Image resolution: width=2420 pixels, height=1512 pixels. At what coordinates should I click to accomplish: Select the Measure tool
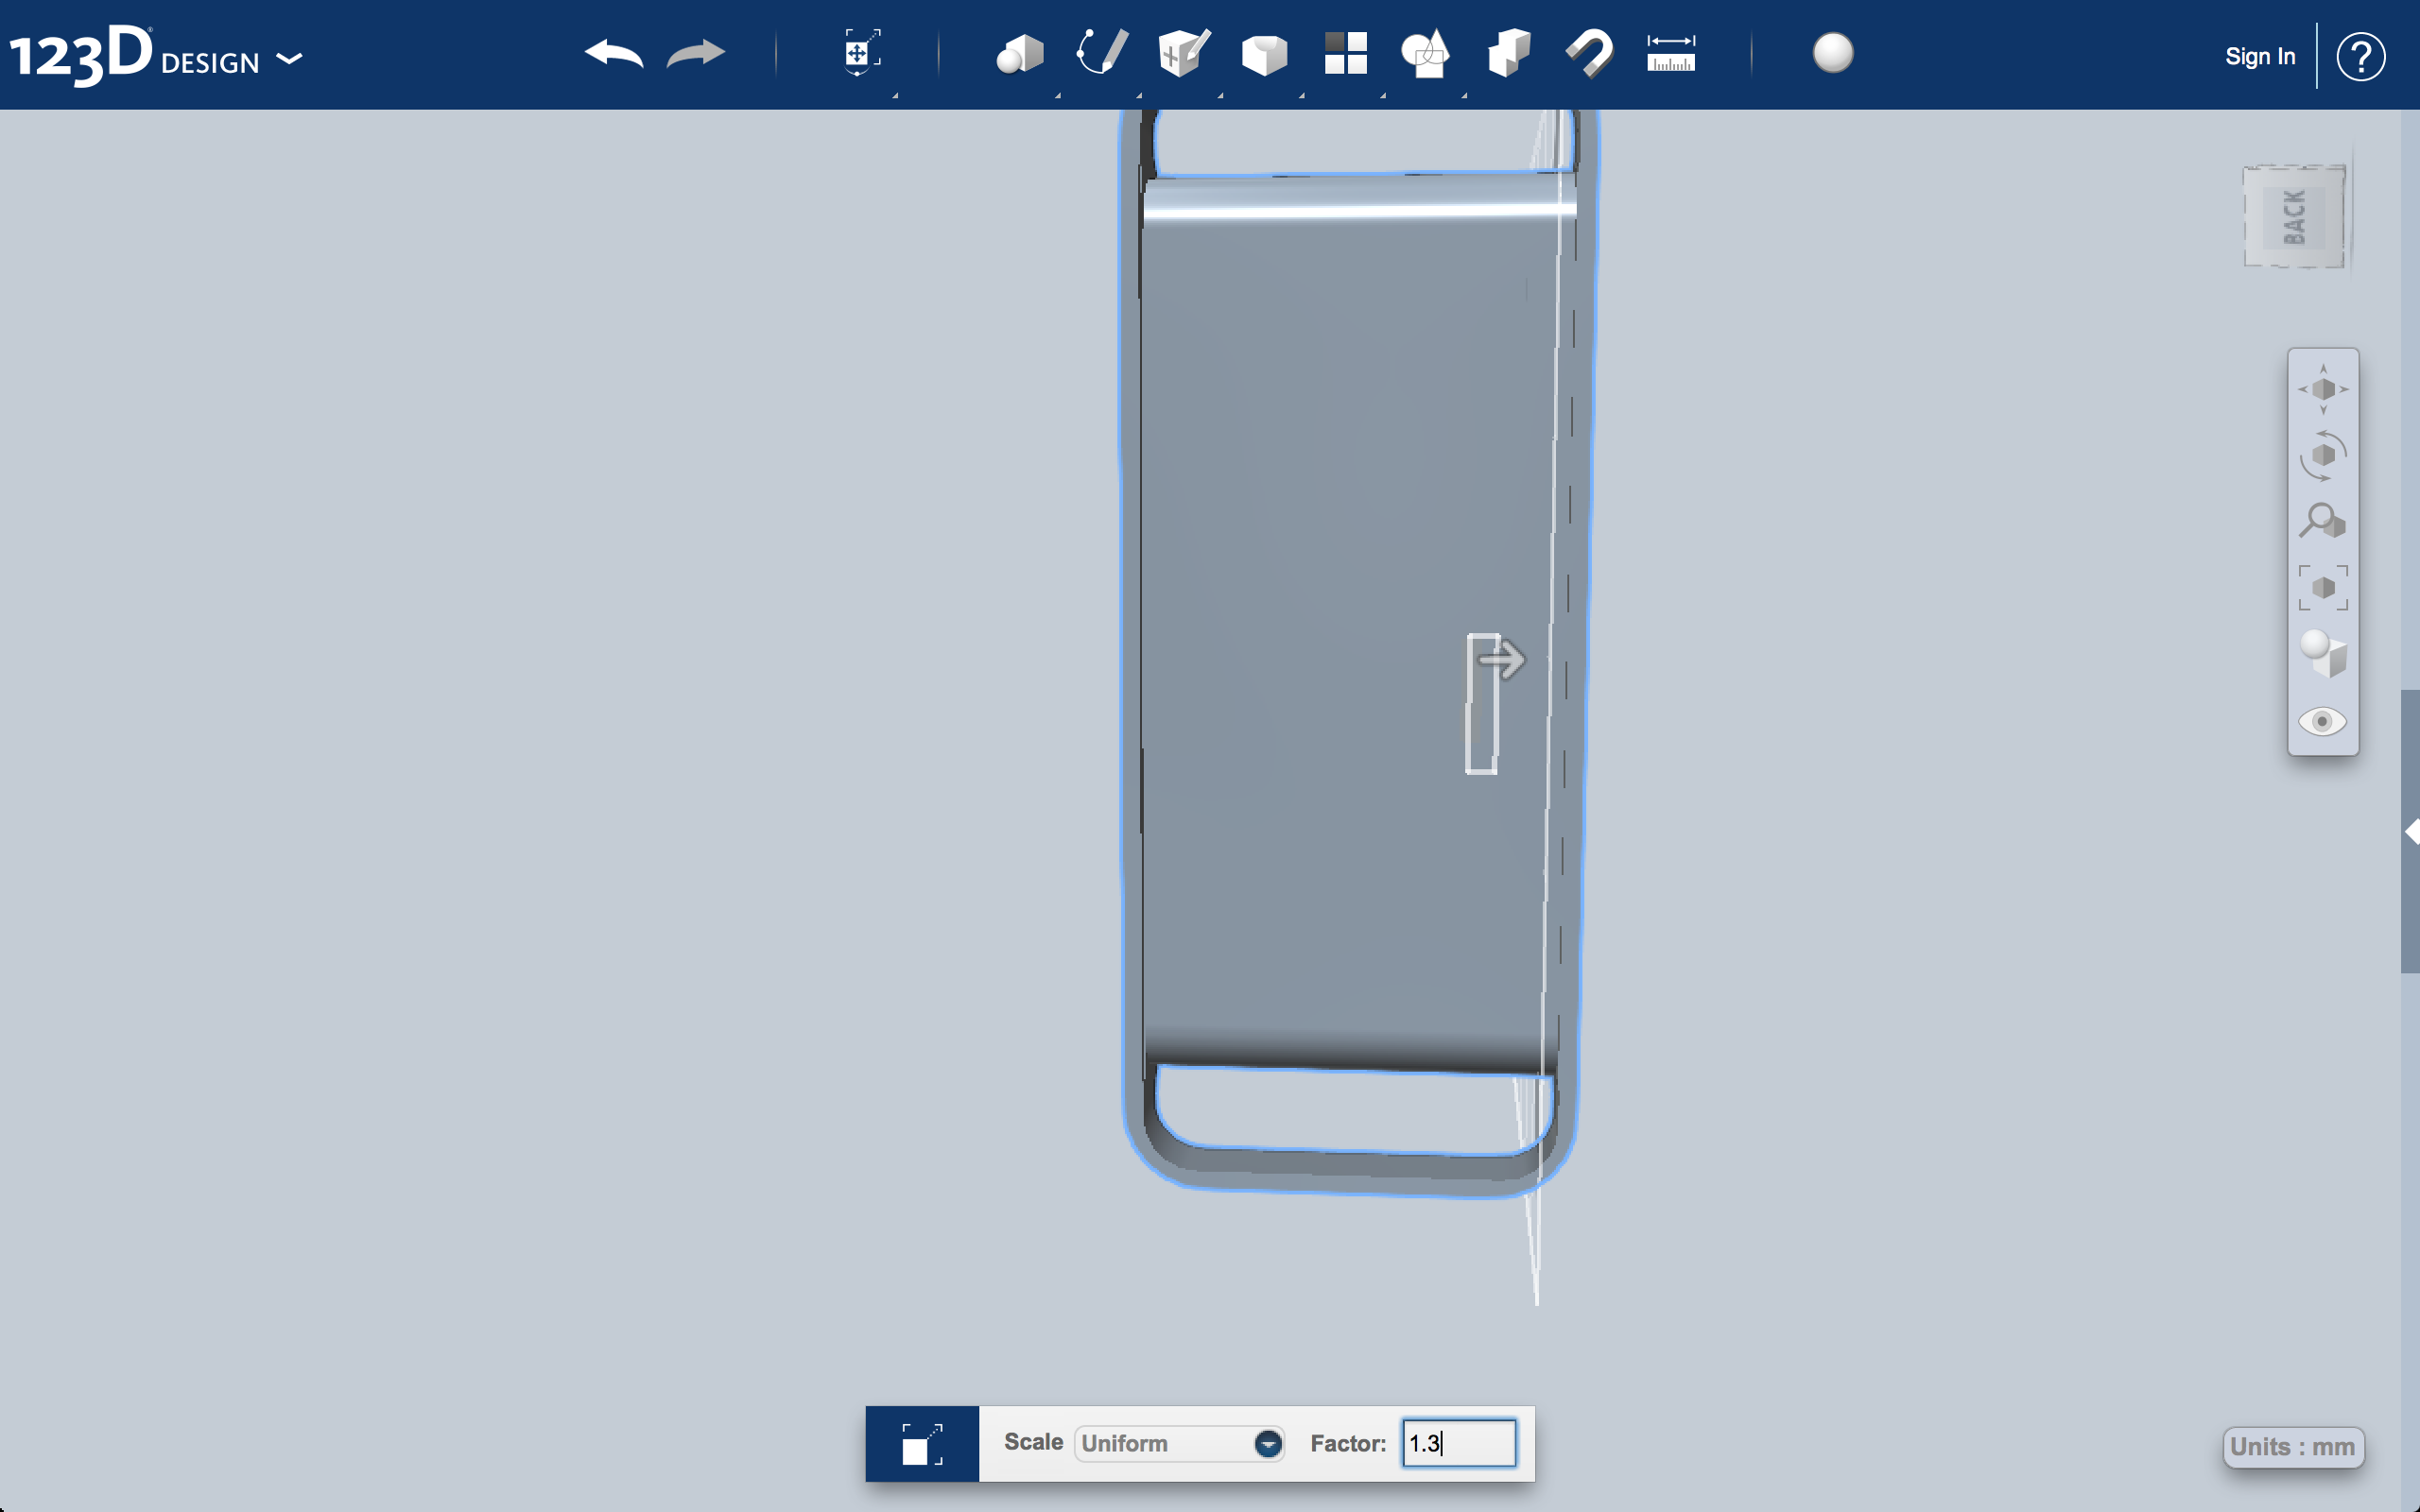[x=1668, y=54]
